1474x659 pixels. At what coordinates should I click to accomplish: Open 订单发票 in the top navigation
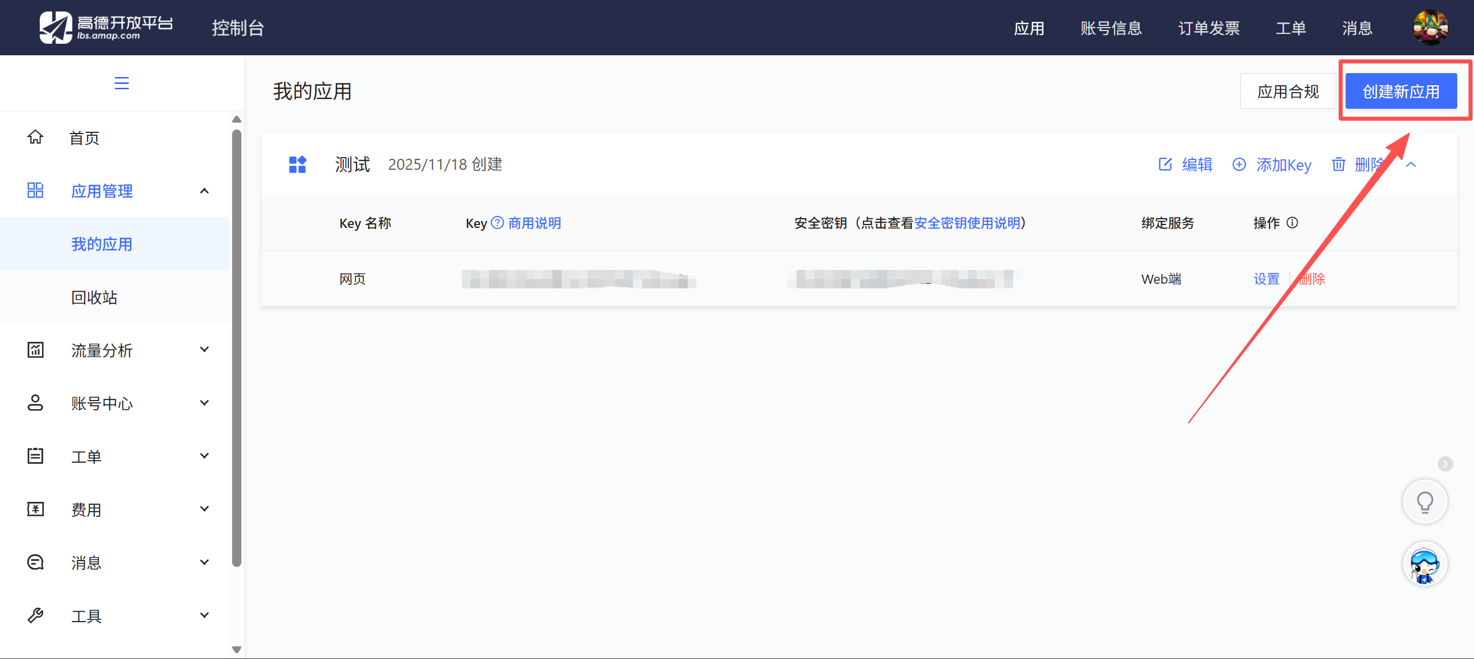(1208, 28)
